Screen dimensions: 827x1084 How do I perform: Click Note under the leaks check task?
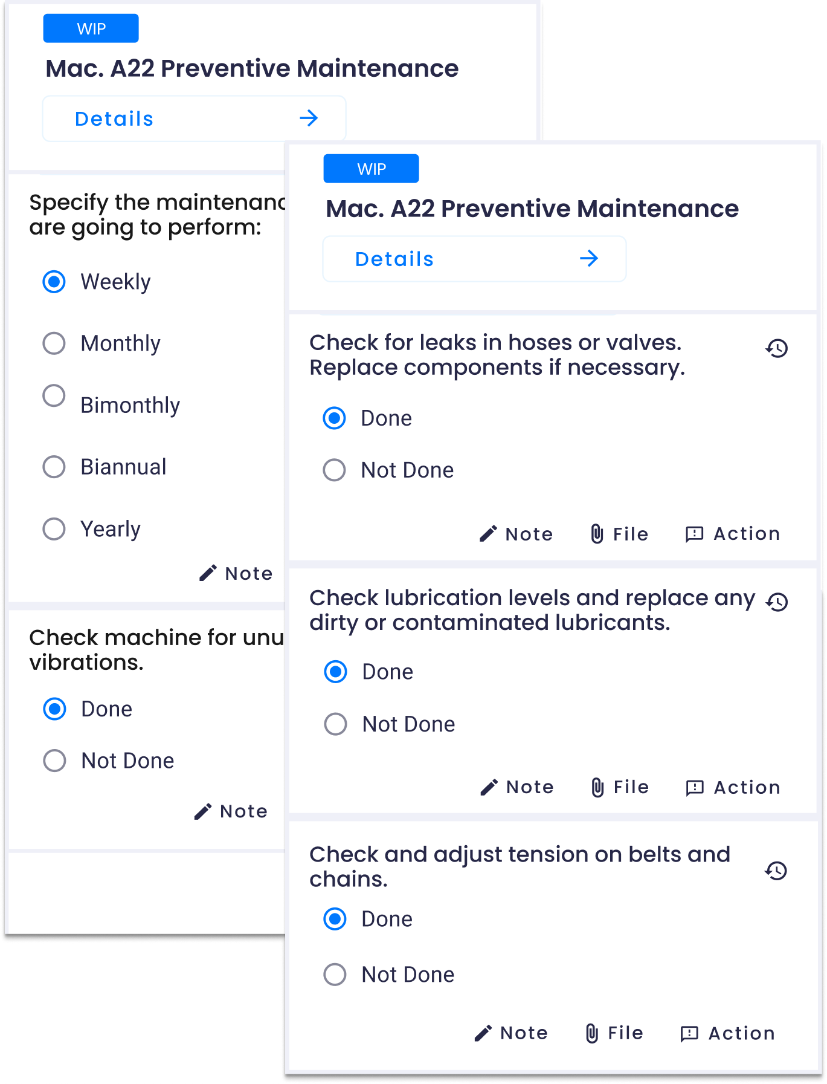pos(518,533)
